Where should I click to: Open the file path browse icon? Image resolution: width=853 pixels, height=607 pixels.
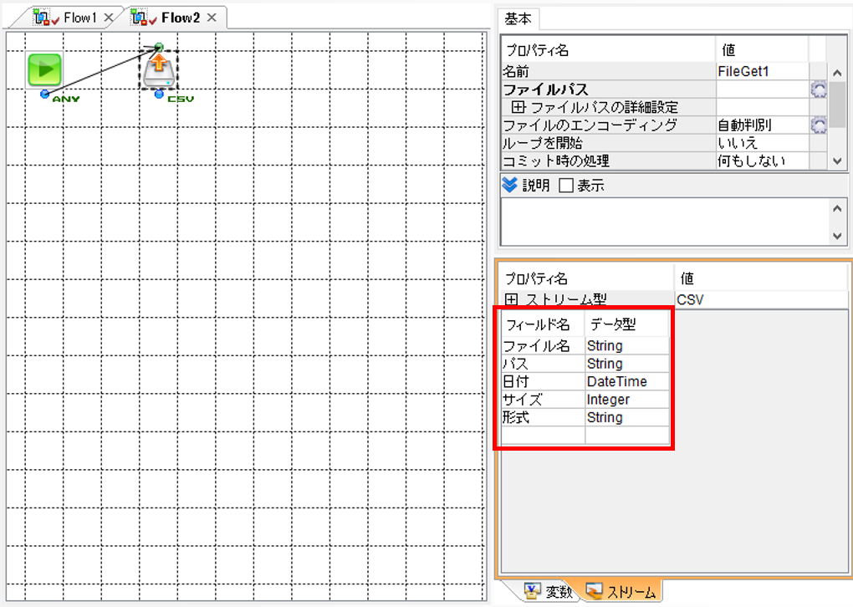click(818, 89)
